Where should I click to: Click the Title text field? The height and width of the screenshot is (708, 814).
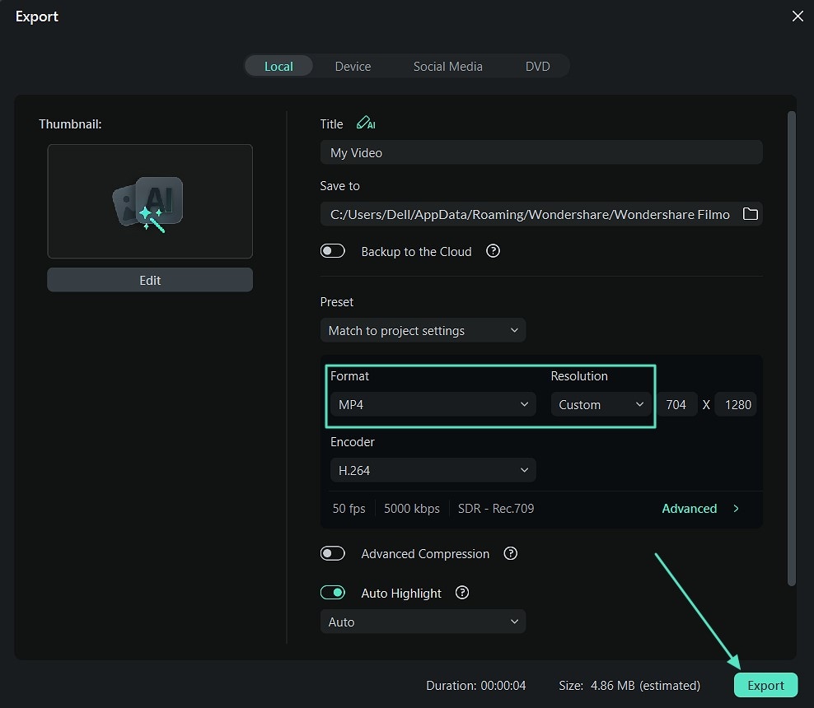540,152
